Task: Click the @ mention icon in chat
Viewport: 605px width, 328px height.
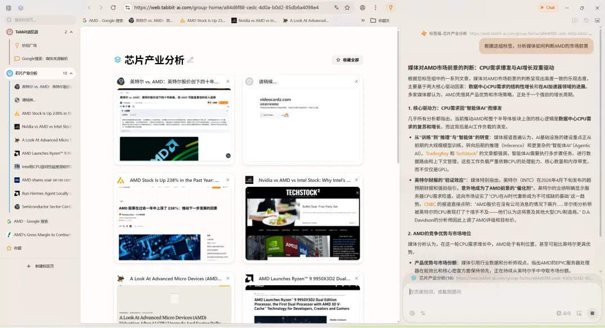Action: click(x=412, y=313)
